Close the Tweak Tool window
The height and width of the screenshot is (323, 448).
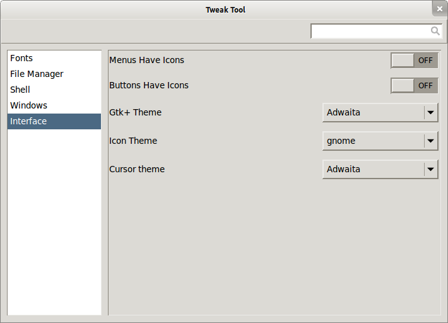point(440,9)
